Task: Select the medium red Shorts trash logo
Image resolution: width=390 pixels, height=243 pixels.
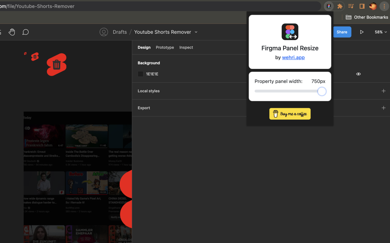Action: (x=35, y=56)
